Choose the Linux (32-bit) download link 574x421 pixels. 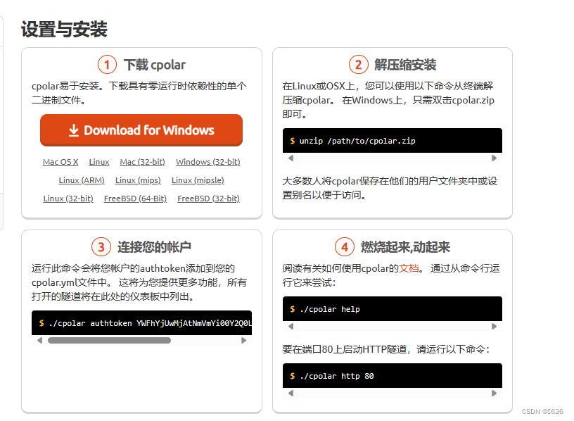tap(68, 199)
